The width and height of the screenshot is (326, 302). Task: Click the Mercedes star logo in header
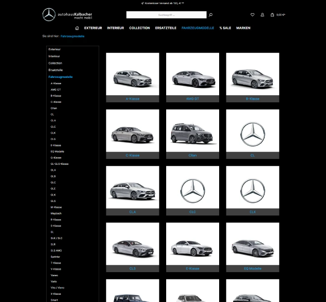pos(49,14)
